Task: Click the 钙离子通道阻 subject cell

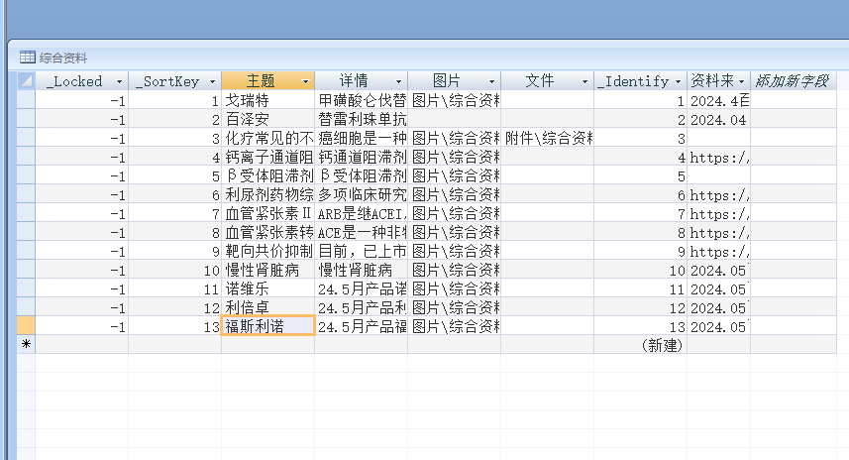Action: tap(268, 157)
